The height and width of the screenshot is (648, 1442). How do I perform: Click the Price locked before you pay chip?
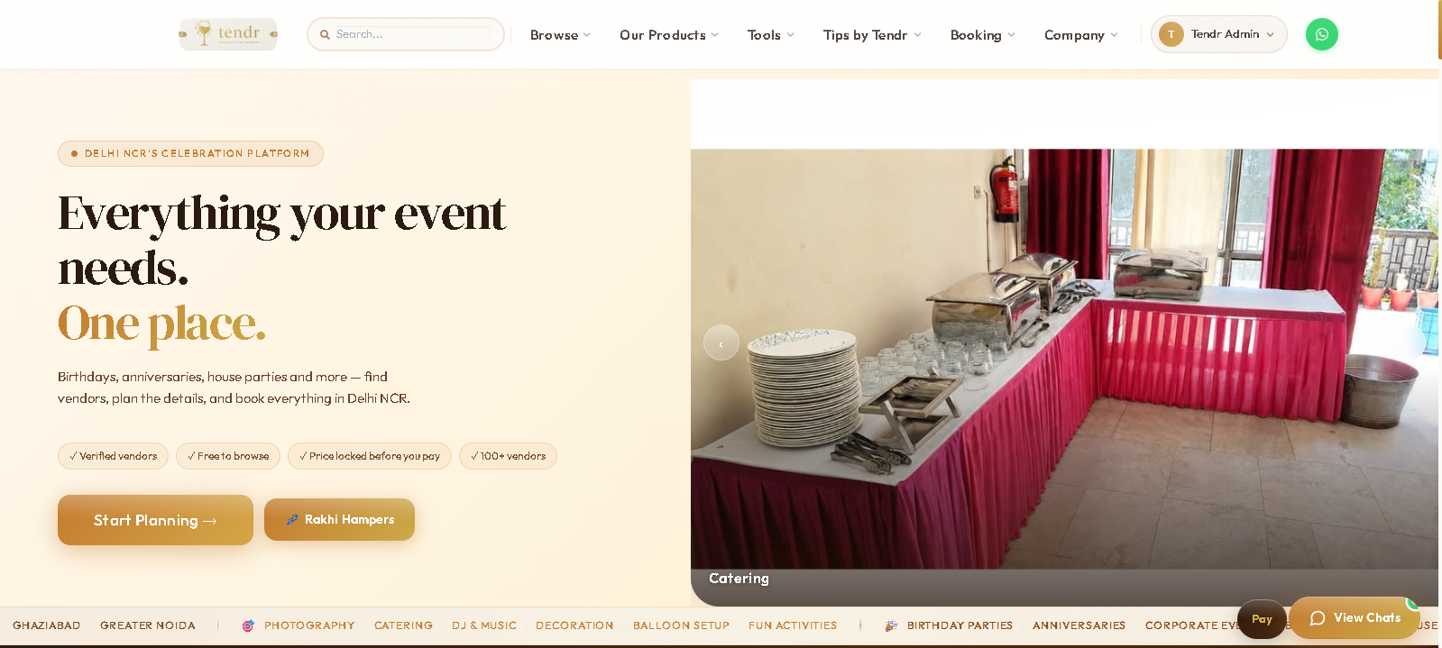tap(370, 456)
